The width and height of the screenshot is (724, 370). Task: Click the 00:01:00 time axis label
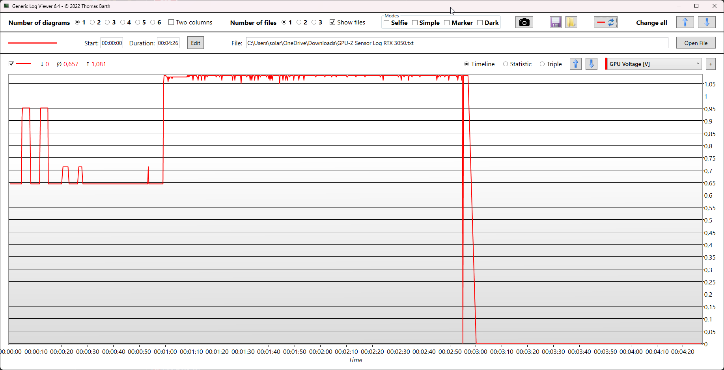(165, 352)
